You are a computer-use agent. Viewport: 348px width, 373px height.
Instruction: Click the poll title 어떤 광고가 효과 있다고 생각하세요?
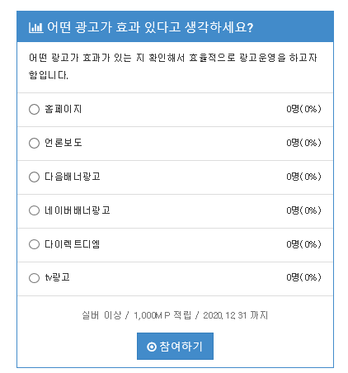click(x=150, y=27)
